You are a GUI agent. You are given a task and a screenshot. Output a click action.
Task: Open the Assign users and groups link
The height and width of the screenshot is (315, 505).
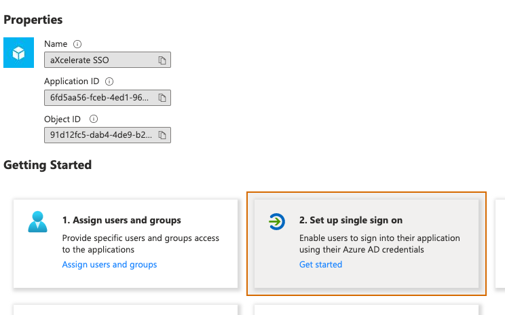[x=109, y=264]
